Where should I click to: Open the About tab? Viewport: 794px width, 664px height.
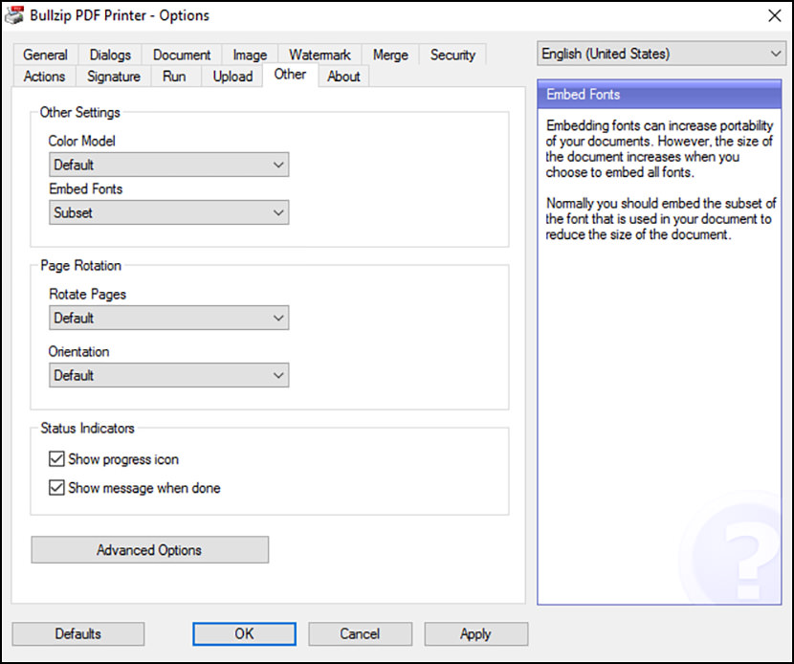coord(343,77)
